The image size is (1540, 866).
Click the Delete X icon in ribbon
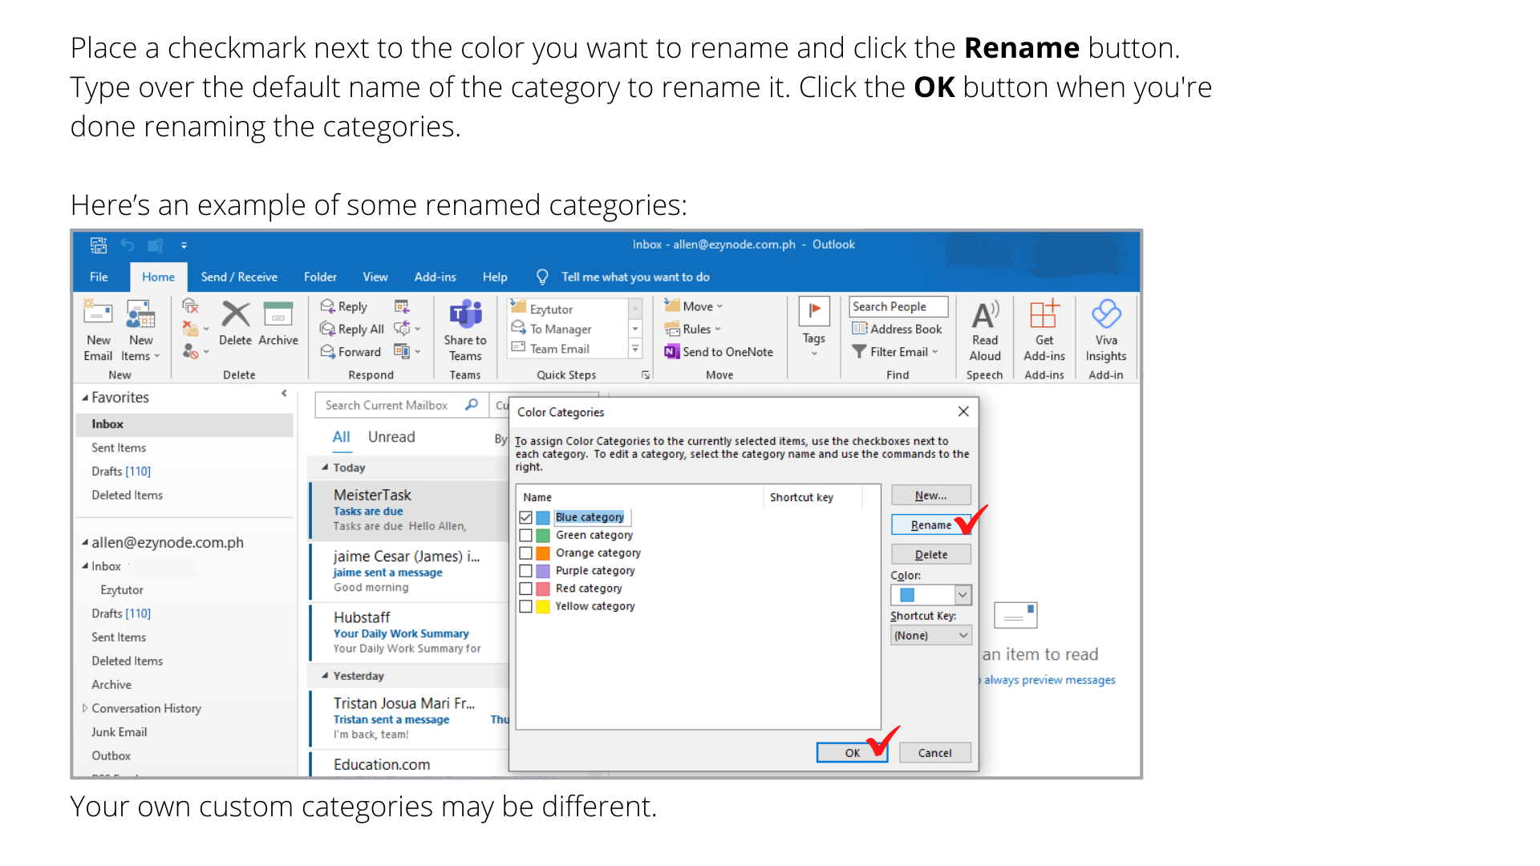pos(235,314)
